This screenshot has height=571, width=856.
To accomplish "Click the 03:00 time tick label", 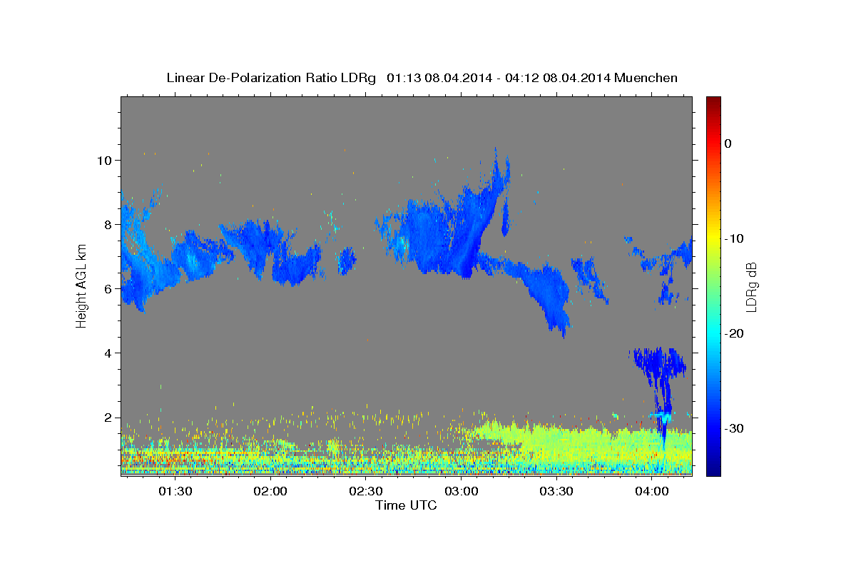I will 462,491.
